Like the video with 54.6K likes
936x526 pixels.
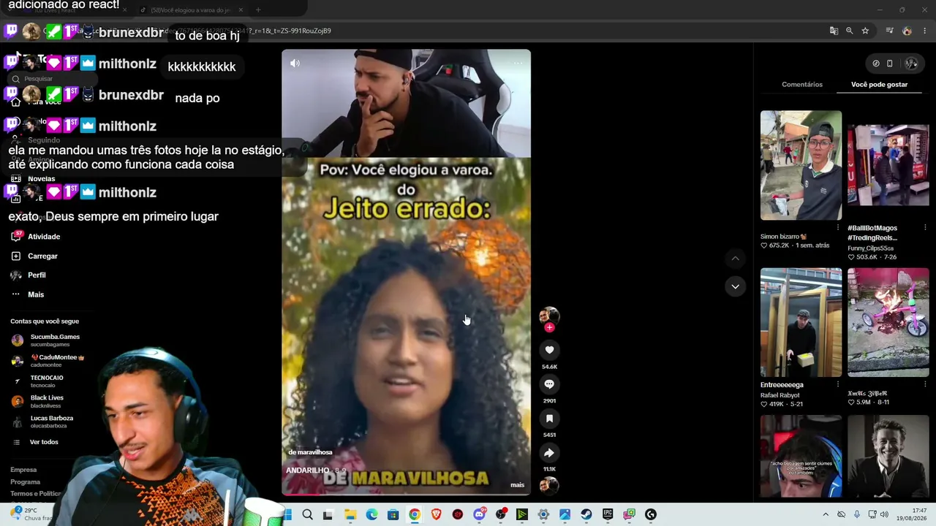(x=549, y=350)
